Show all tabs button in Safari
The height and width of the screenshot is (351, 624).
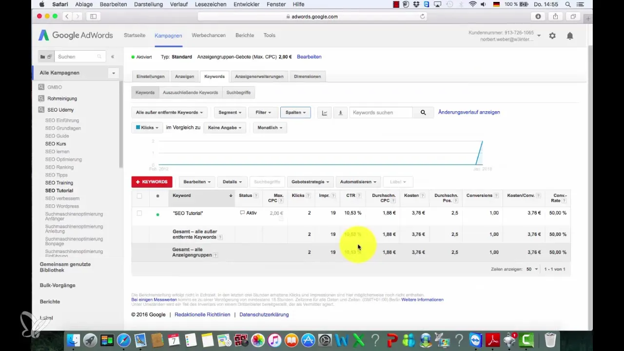(x=573, y=16)
